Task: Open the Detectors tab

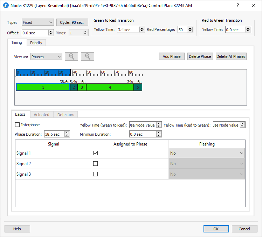Action: pyautogui.click(x=65, y=115)
